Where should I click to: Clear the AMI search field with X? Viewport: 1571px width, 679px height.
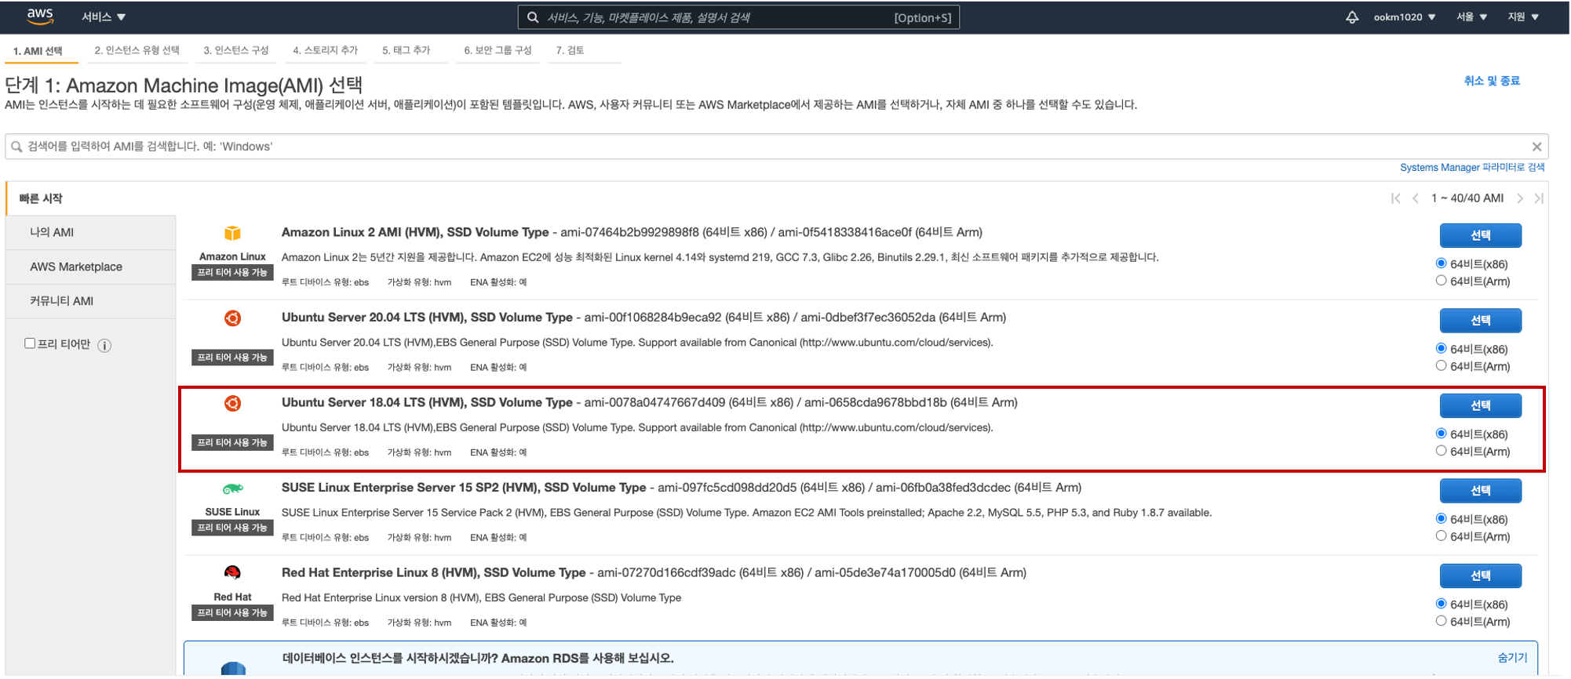[1536, 147]
